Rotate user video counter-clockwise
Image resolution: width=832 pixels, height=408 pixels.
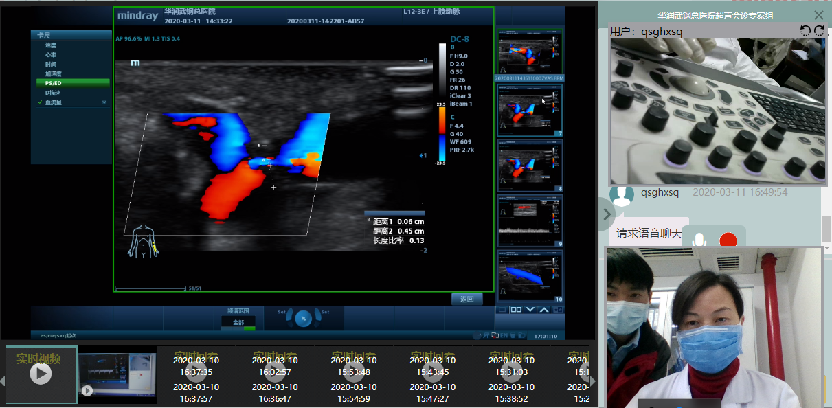pos(806,30)
